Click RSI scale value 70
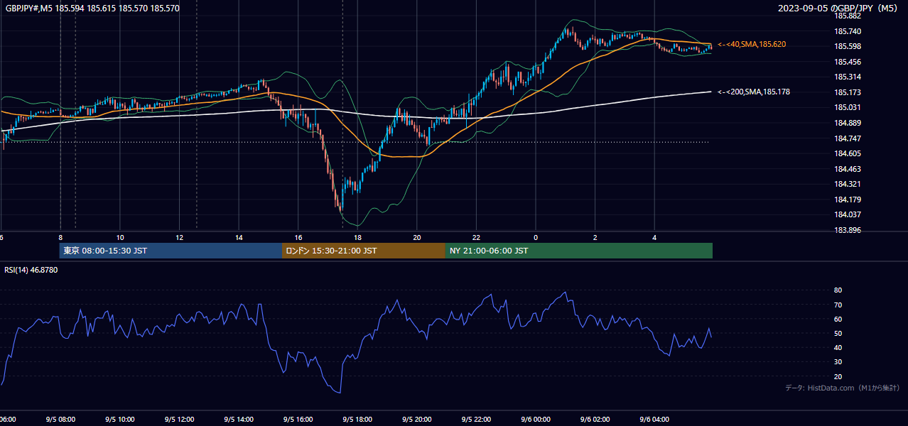Image resolution: width=908 pixels, height=426 pixels. point(838,305)
